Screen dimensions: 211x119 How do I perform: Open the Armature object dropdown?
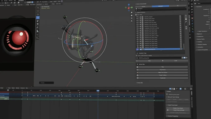point(161,8)
